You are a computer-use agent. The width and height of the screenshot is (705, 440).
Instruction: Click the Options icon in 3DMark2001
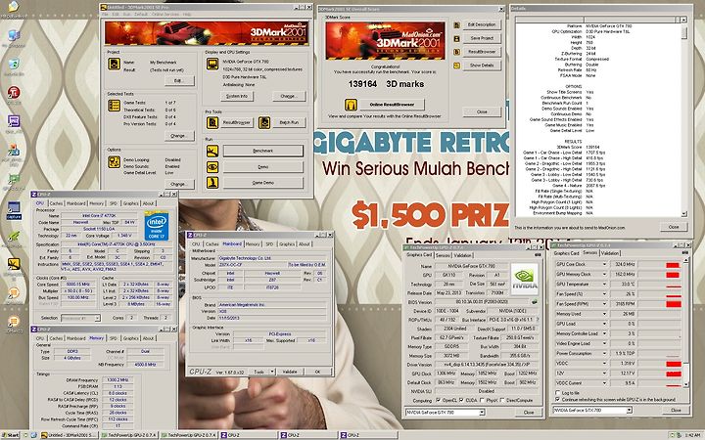tap(115, 162)
